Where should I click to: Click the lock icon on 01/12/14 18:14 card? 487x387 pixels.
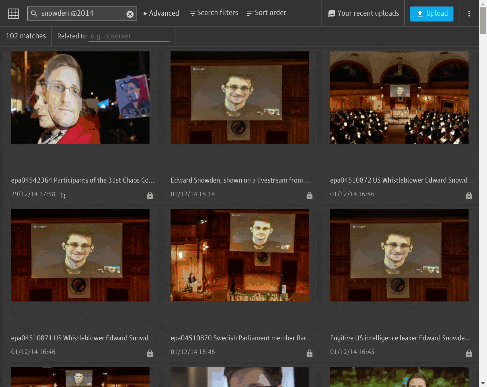click(x=309, y=195)
